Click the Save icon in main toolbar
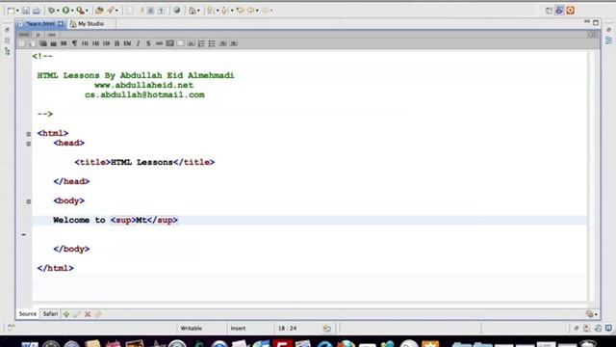The image size is (616, 347). click(x=26, y=11)
